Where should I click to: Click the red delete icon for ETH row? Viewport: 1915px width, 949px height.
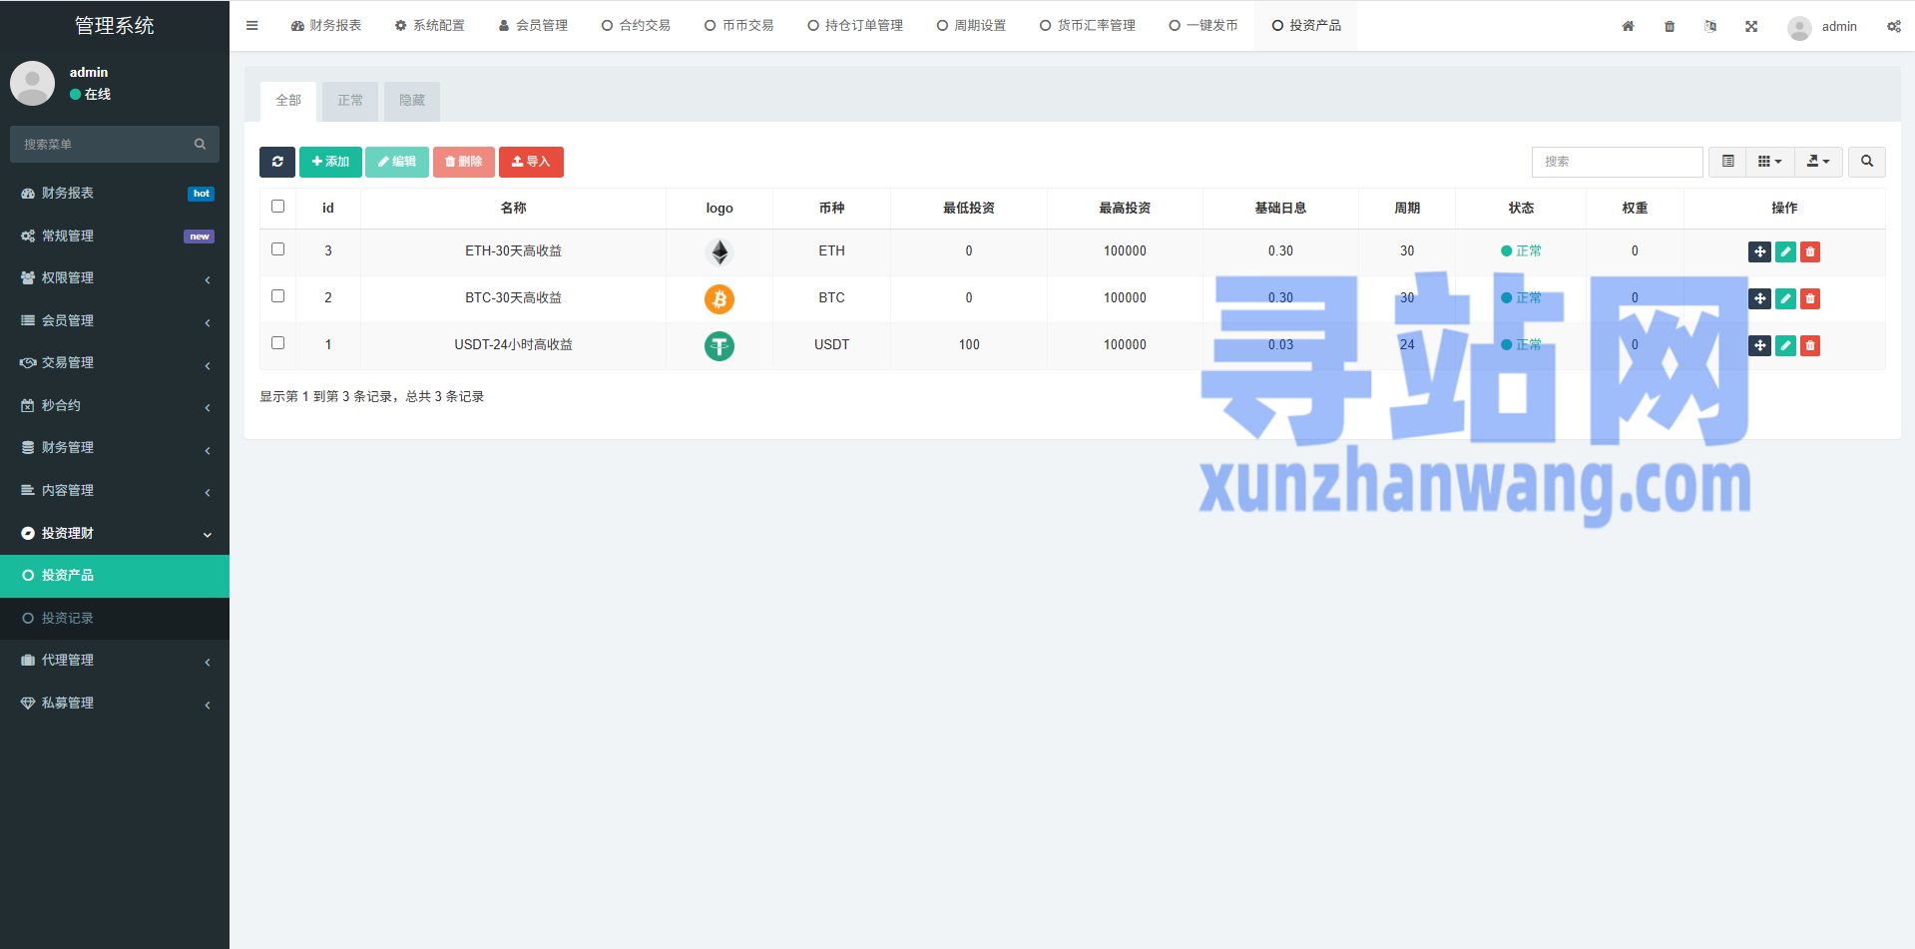(1810, 251)
